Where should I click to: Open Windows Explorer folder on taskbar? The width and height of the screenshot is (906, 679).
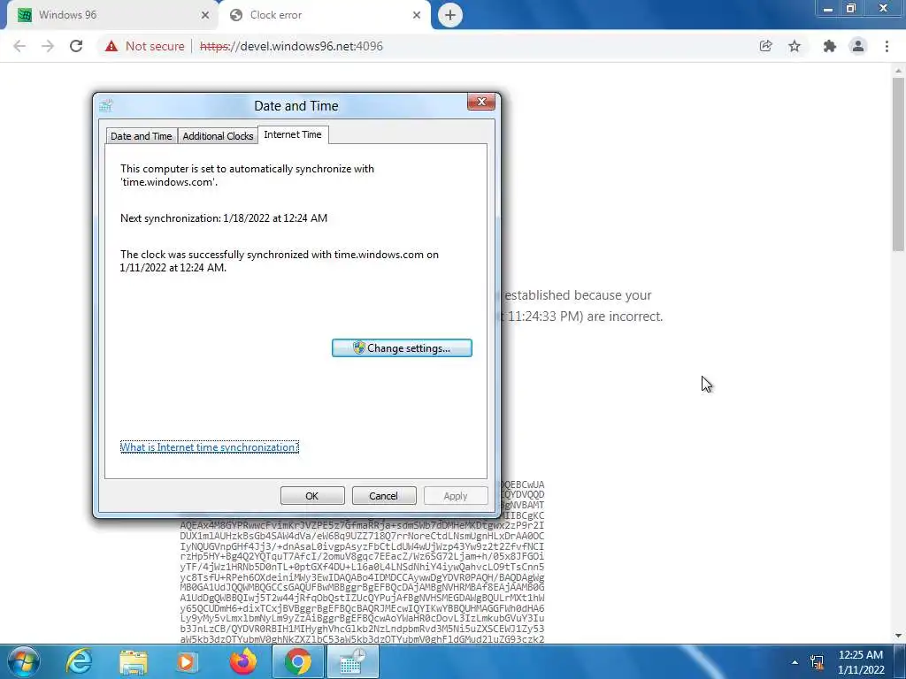point(134,662)
